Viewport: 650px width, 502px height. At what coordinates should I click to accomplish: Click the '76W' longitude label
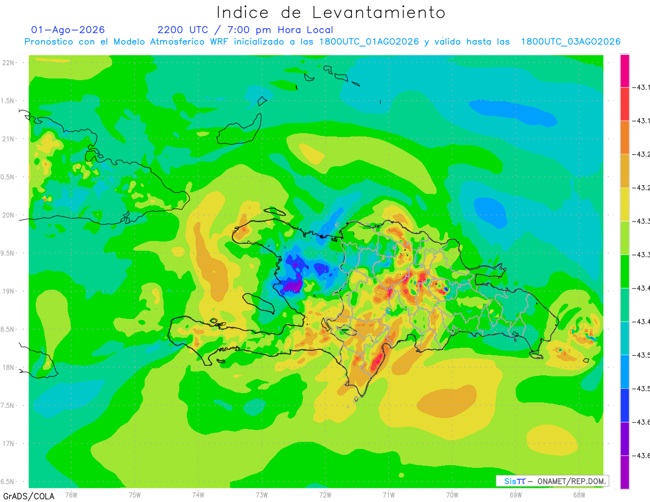click(71, 494)
